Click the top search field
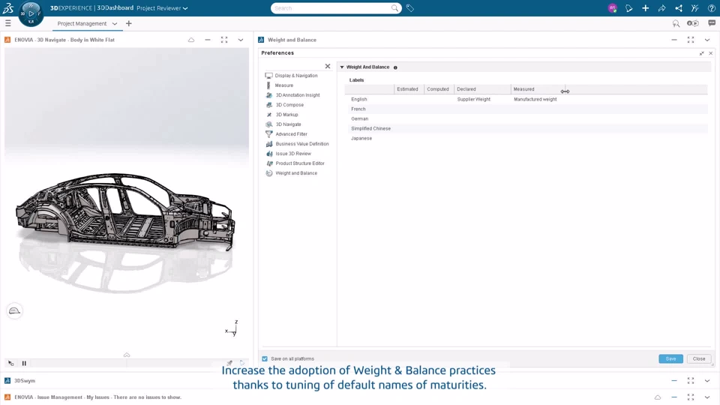This screenshot has height=405, width=720. 331,7
